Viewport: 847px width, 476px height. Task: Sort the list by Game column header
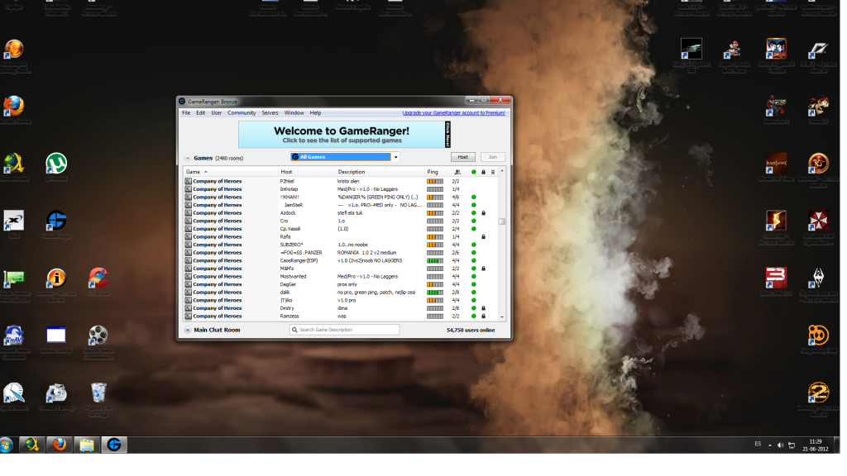tap(231, 172)
